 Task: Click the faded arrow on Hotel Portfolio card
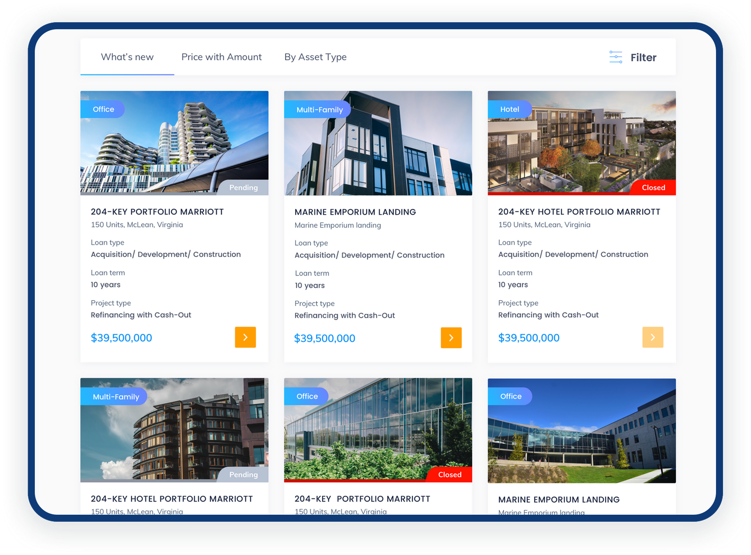pos(653,337)
